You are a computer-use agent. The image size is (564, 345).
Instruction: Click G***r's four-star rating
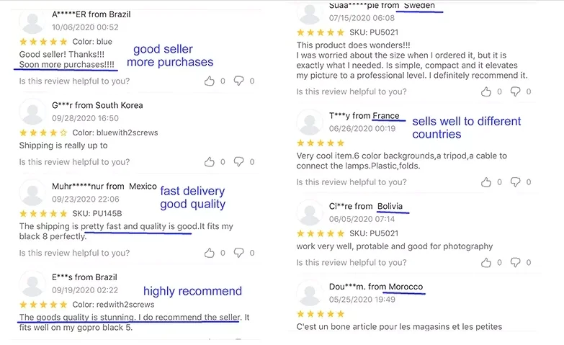(42, 133)
